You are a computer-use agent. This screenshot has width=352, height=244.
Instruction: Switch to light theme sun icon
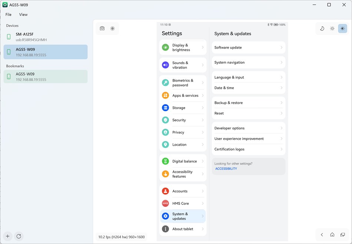tap(332, 29)
